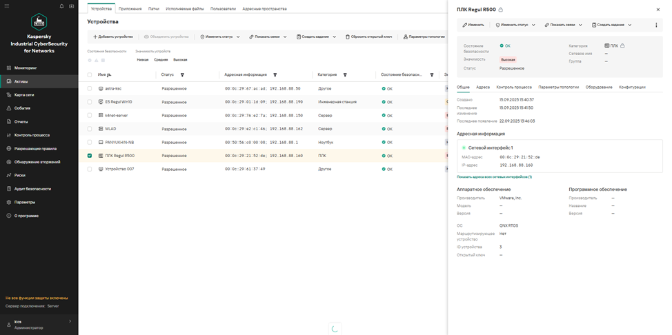Click warning 'Не все функции защиты включены'
Screen dimensions: 672x335
37,298
